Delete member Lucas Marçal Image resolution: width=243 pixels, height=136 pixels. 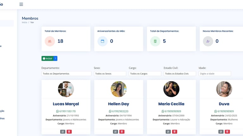69,132
